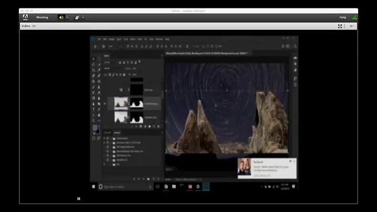Select the Crop tool
The width and height of the screenshot is (377, 212).
94,70
